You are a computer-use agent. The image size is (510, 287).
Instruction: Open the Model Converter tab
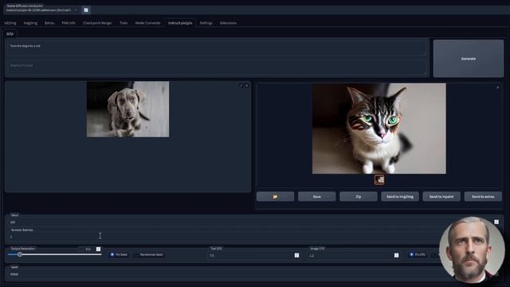point(148,23)
